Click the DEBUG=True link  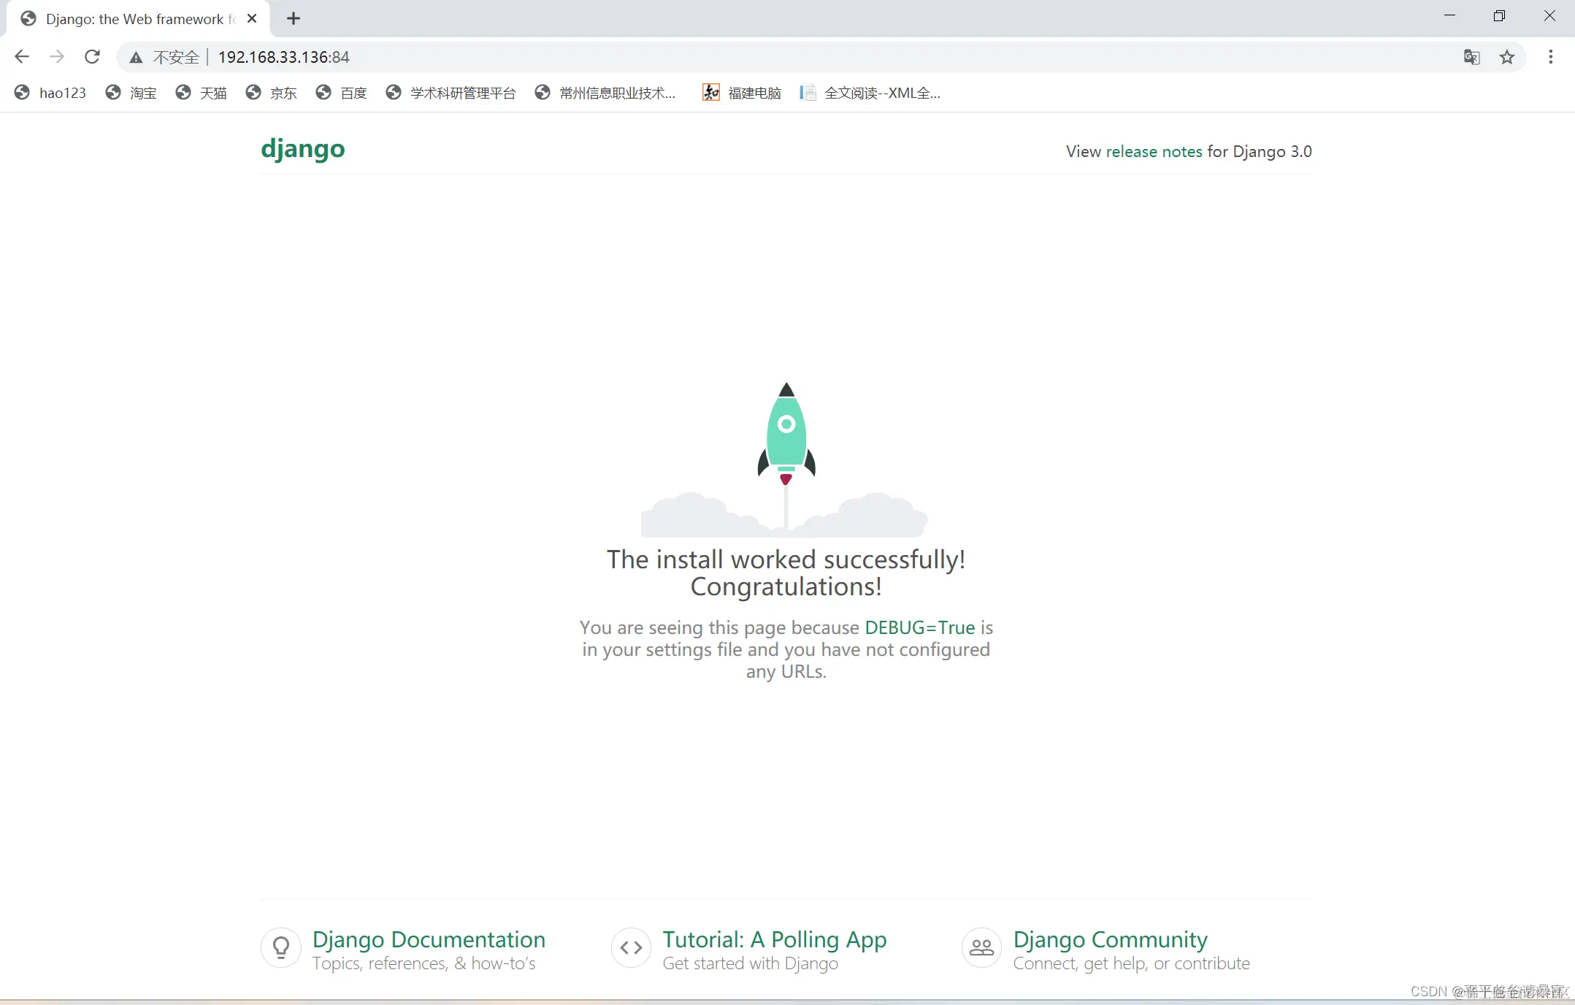(919, 627)
